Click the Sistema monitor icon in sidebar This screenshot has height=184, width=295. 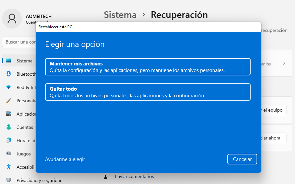click(x=9, y=61)
